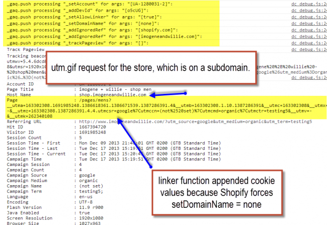Click the __utmk=262340108 text
Screen dimensions: 327x225
pos(31,116)
